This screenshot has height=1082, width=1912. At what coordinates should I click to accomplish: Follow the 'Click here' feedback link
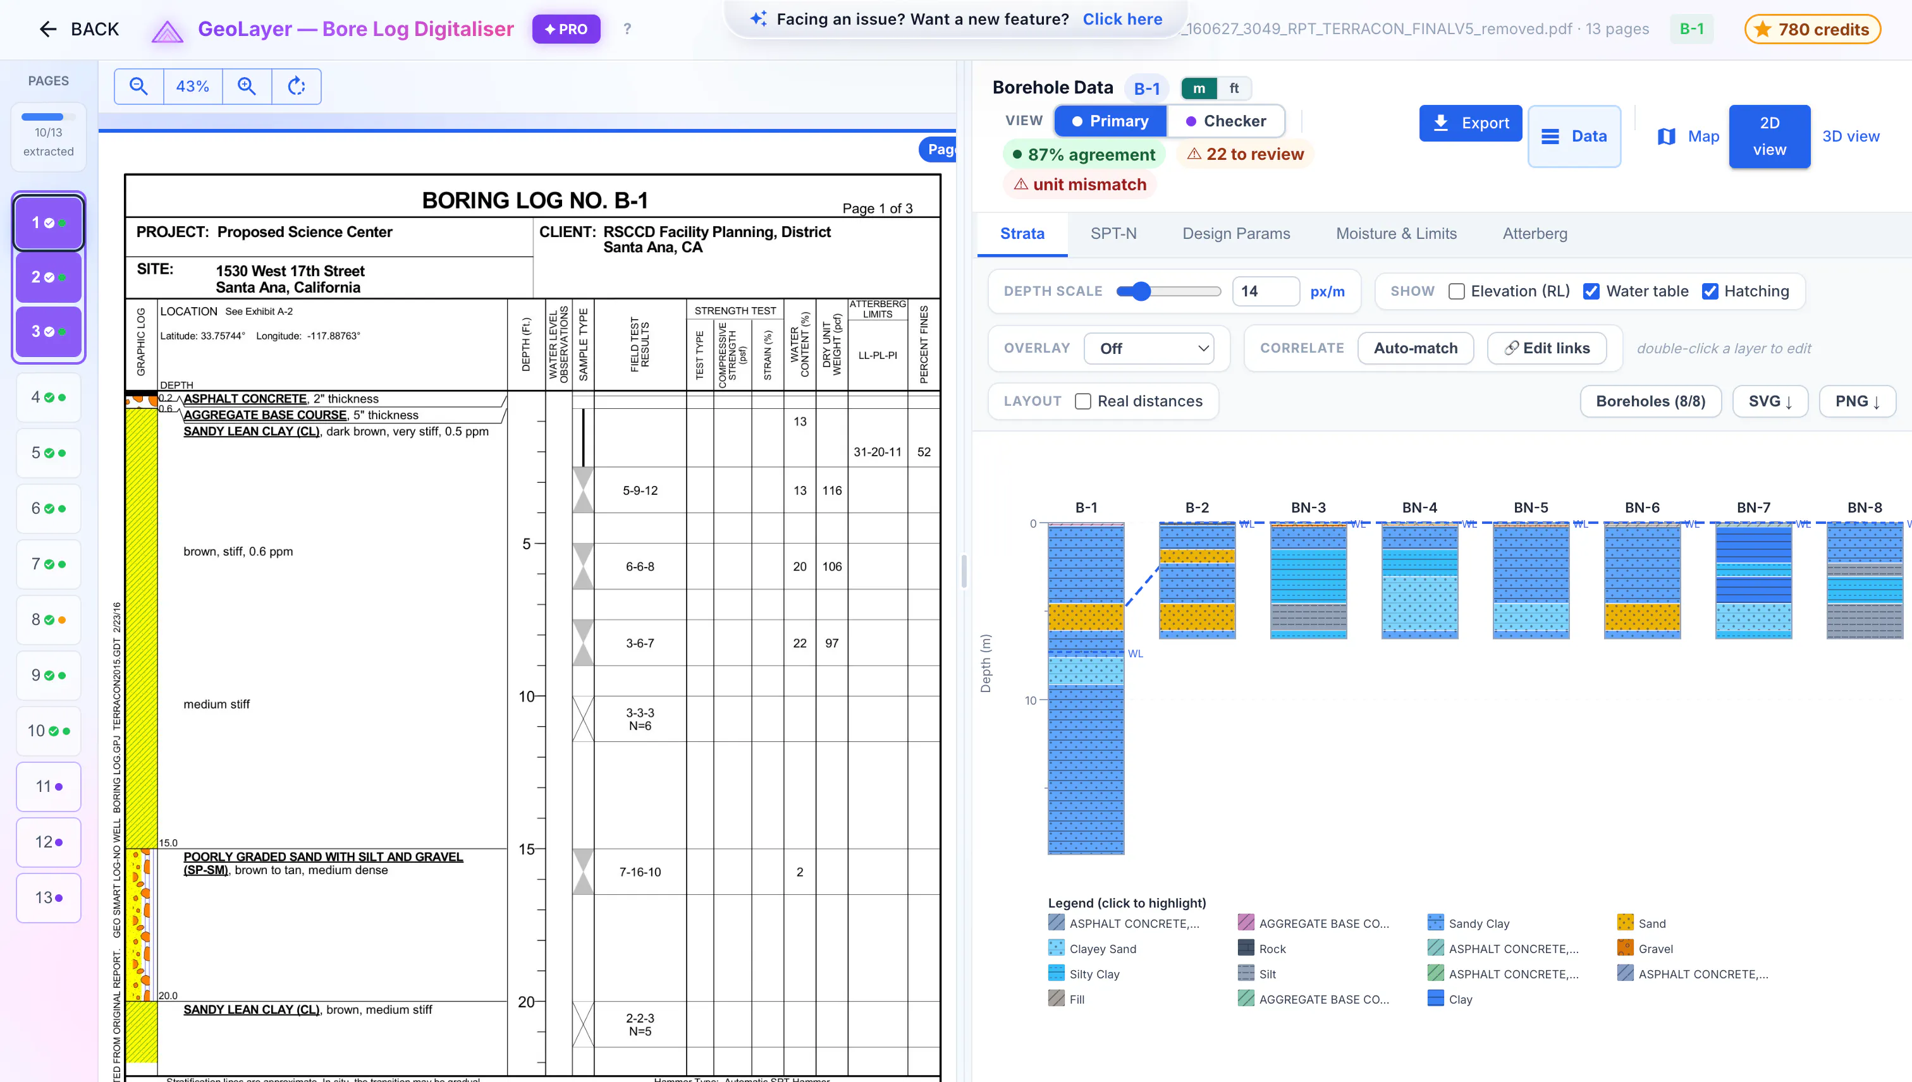click(x=1122, y=20)
